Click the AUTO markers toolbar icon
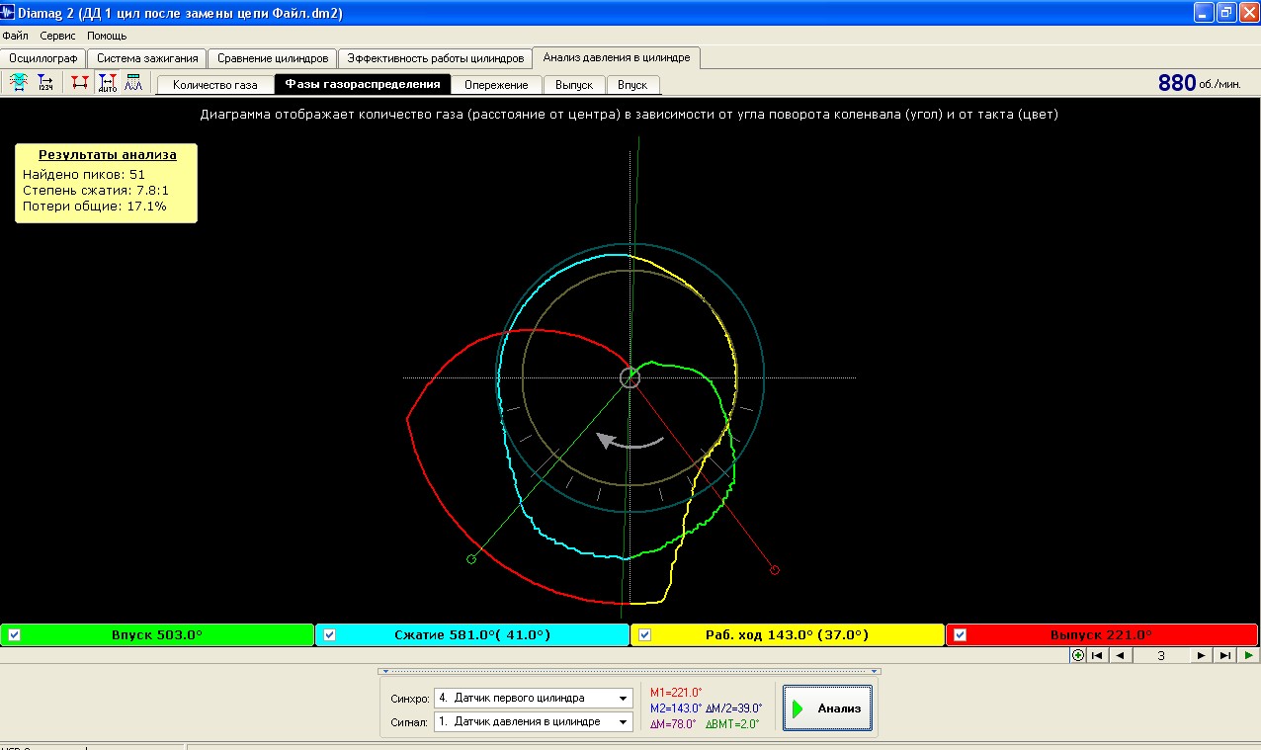Image resolution: width=1261 pixels, height=750 pixels. pos(107,83)
